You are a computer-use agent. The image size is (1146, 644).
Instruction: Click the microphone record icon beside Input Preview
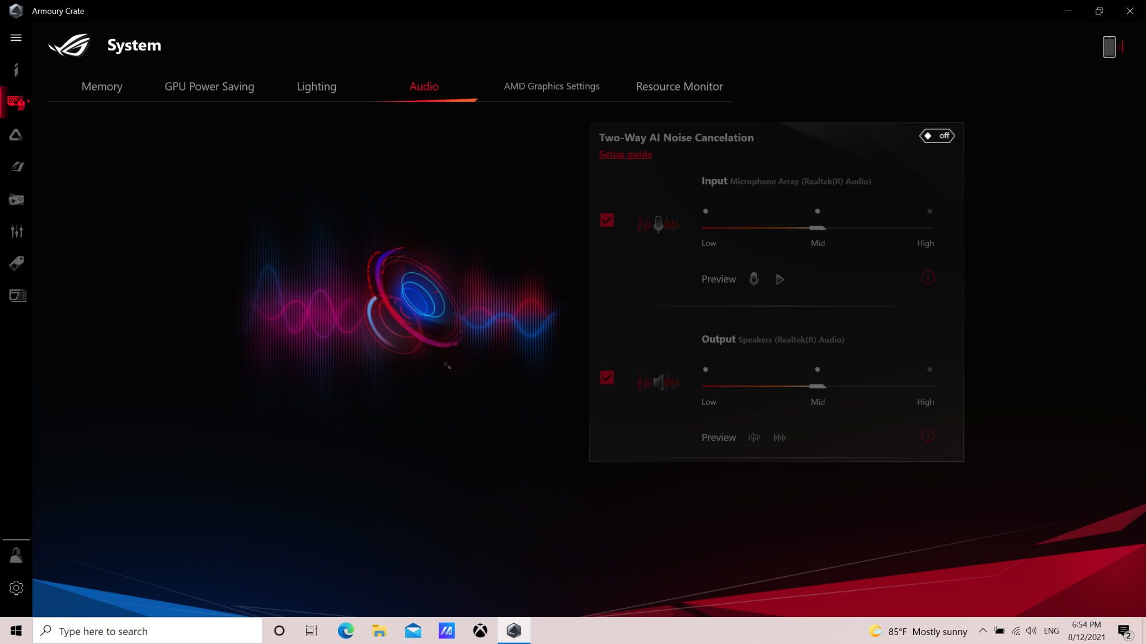754,279
